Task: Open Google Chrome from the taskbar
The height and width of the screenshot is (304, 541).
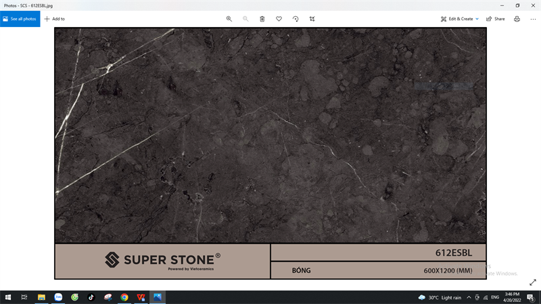Action: click(x=124, y=297)
